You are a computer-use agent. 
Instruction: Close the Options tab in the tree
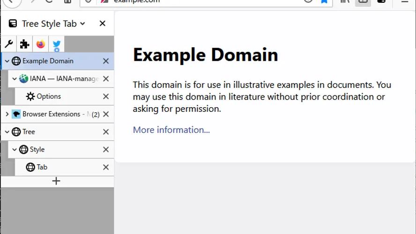[106, 96]
